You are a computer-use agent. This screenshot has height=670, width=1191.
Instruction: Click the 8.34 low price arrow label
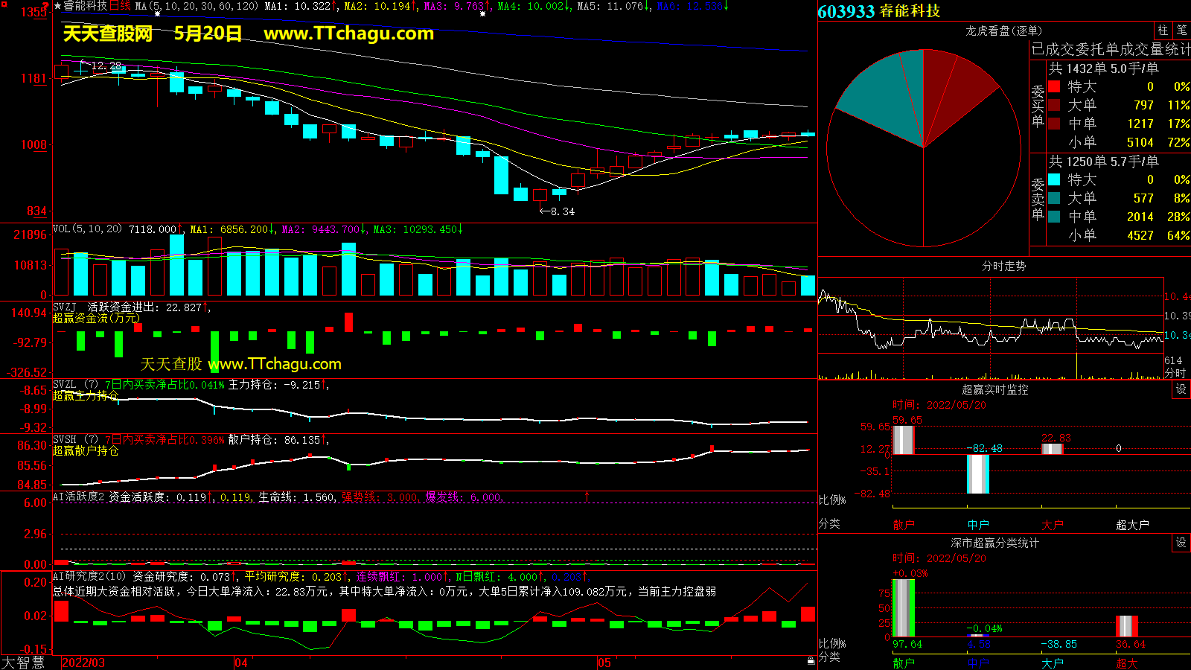point(557,211)
